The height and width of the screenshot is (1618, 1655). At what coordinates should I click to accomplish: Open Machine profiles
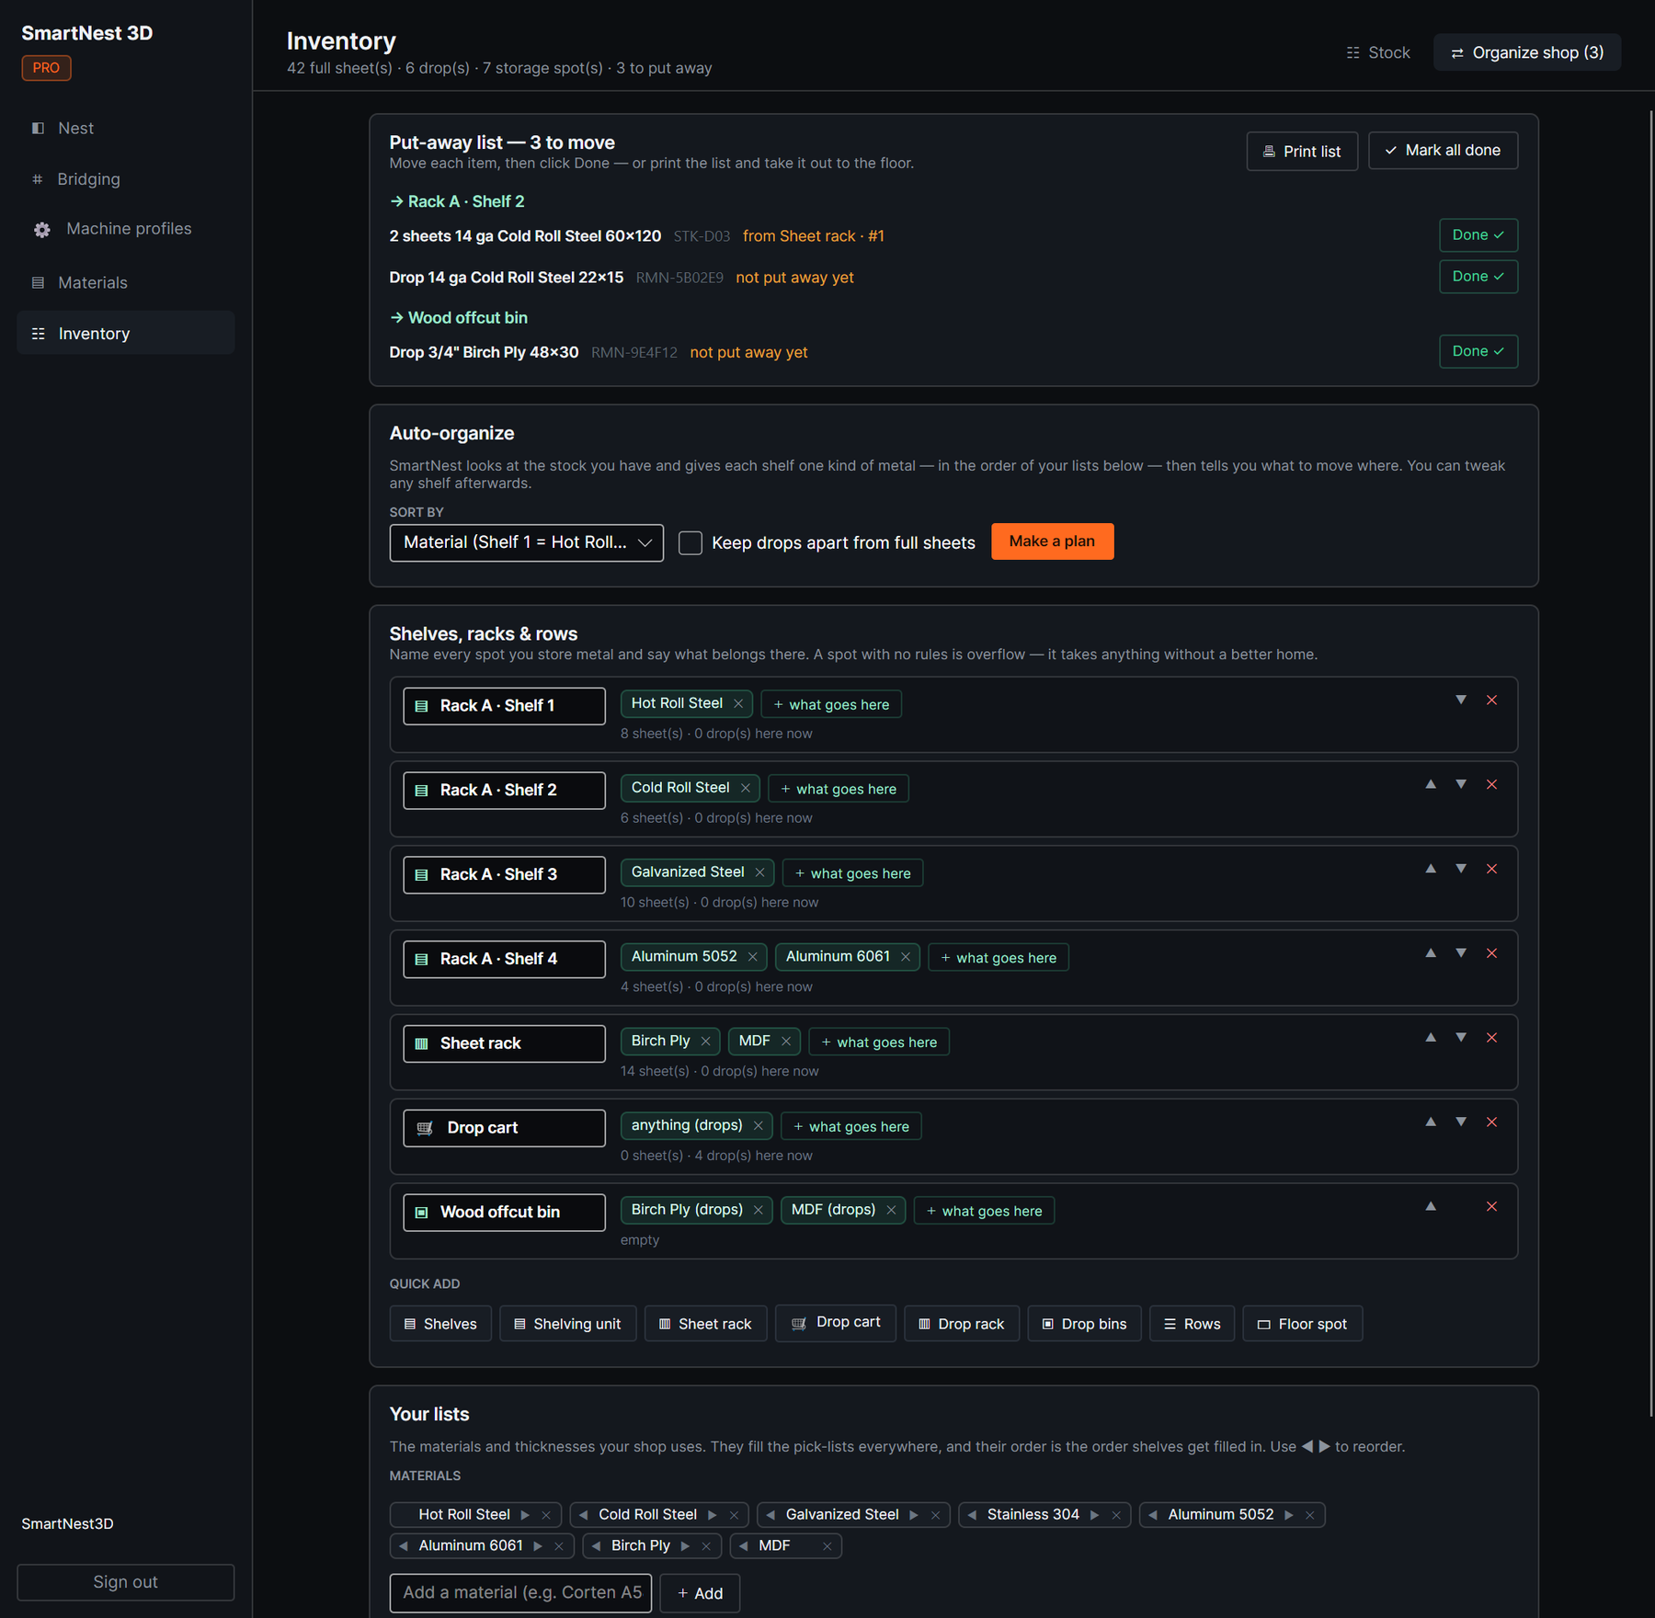[x=126, y=229]
